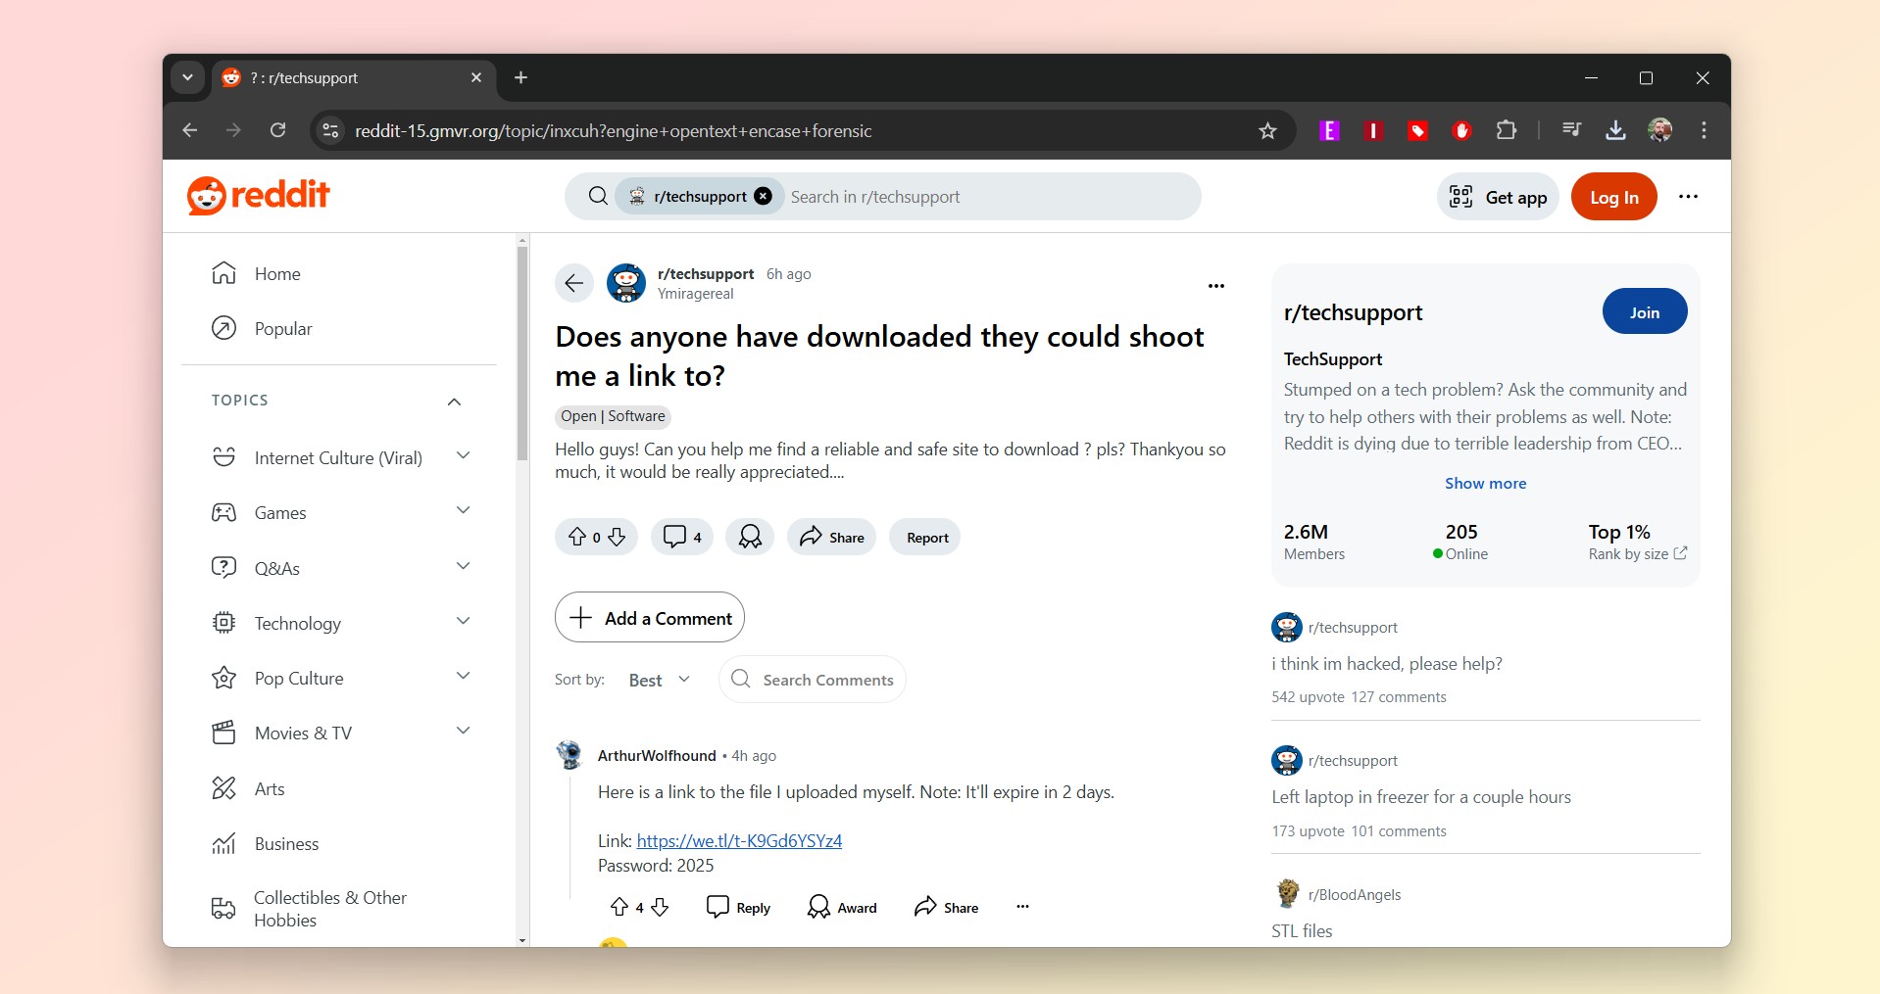Downvote the post

617,537
